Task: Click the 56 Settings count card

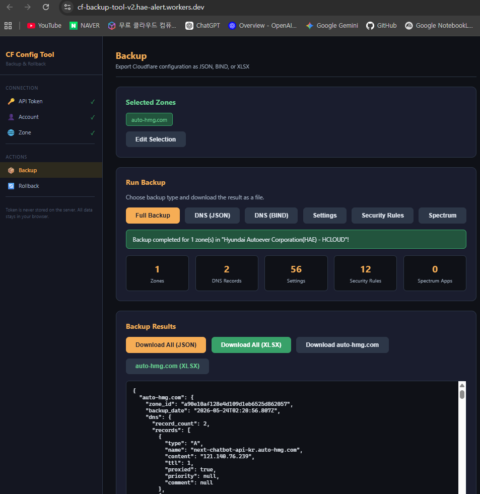Action: tap(296, 273)
